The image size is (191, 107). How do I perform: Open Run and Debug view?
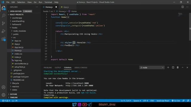3,31
